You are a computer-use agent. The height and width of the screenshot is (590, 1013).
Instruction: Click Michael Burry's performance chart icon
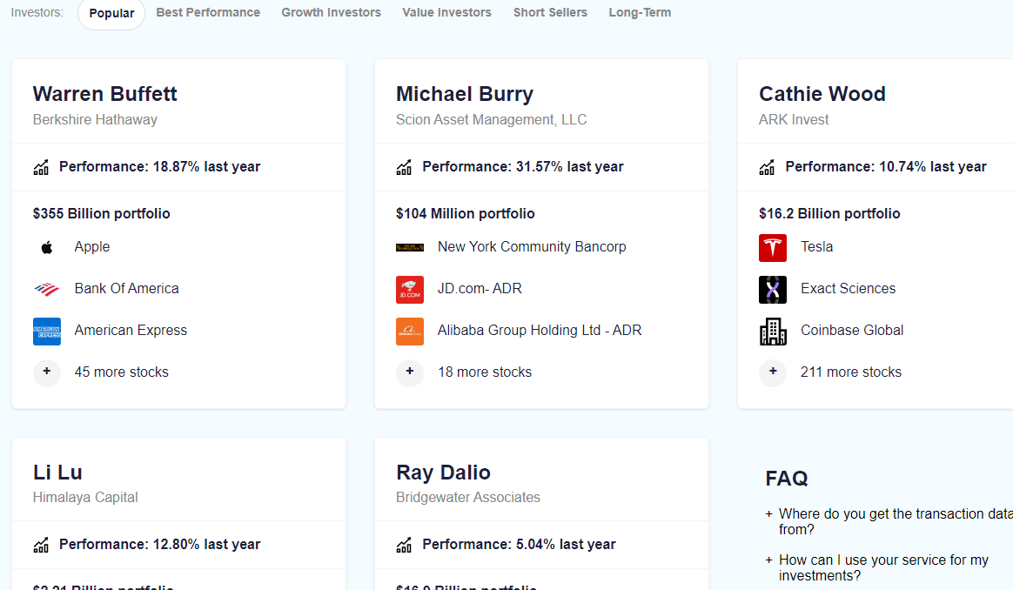(404, 167)
